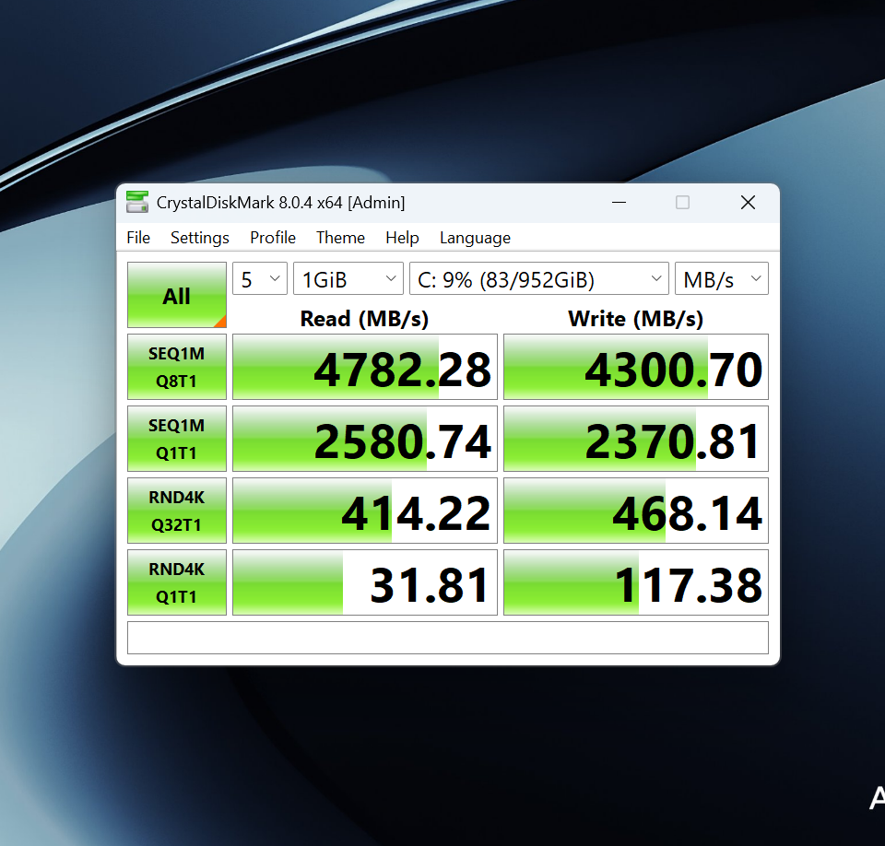This screenshot has width=885, height=846.
Task: Run the RND4K Q32T1 test
Action: click(x=176, y=511)
